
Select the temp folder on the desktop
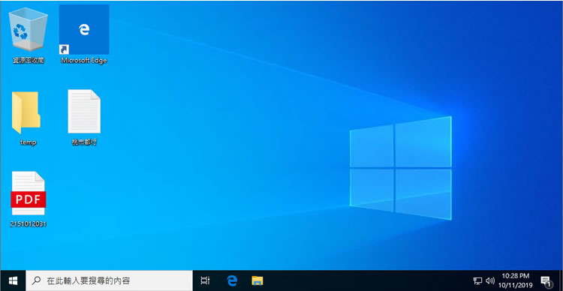[26, 112]
